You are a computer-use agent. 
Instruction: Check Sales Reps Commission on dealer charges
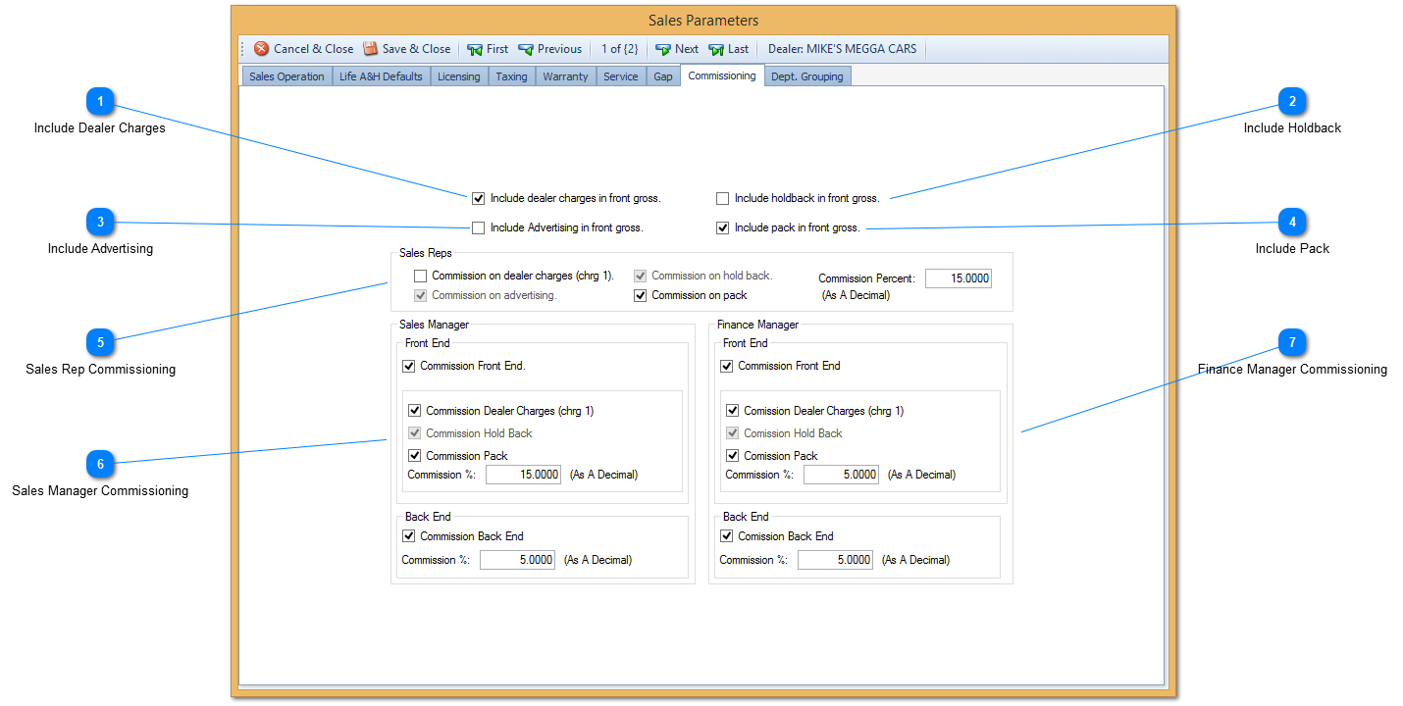click(x=421, y=277)
